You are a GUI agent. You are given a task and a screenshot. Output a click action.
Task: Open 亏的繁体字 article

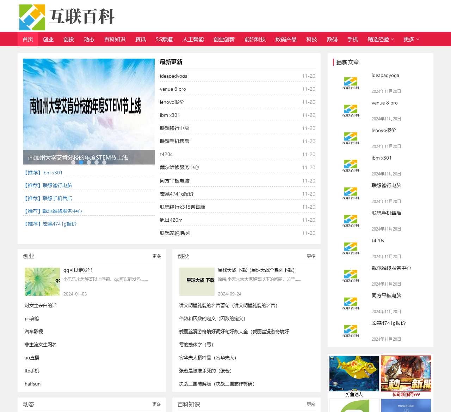196,345
